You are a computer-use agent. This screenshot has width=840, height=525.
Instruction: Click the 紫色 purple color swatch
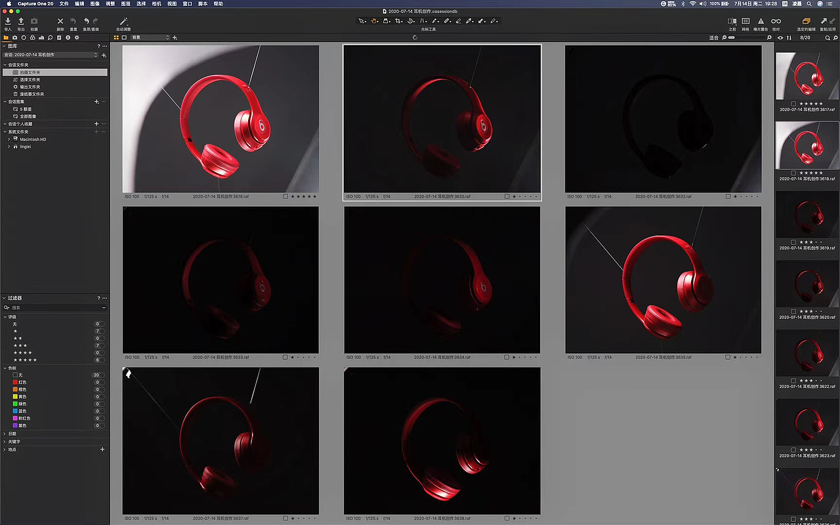[15, 425]
